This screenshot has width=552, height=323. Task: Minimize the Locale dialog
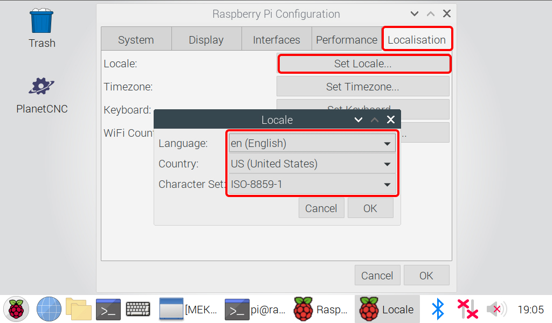click(358, 120)
